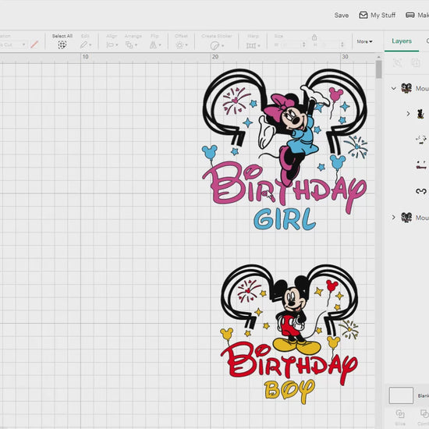Click the width size field

tap(292, 44)
